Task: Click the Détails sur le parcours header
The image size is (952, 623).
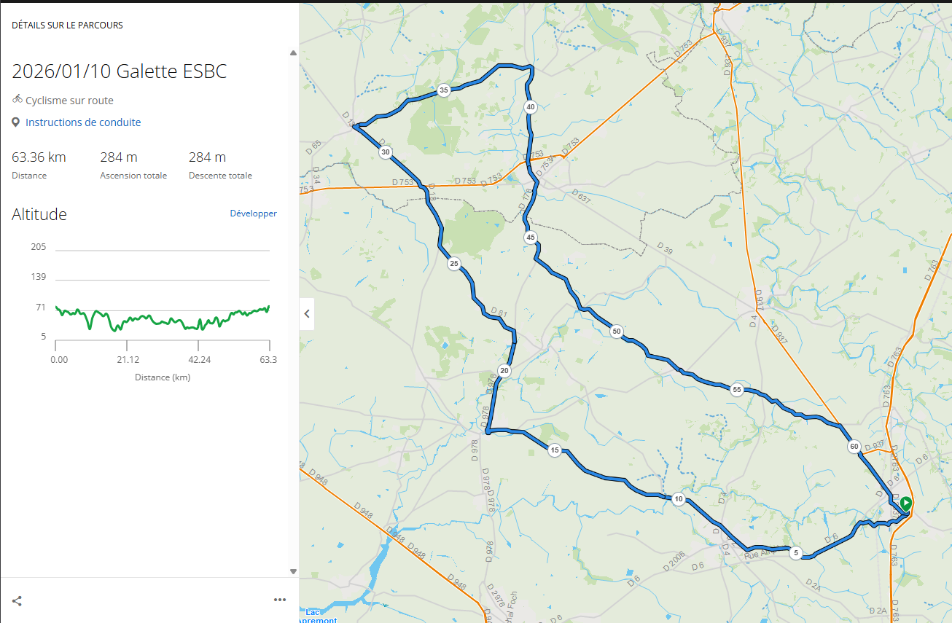Action: click(67, 25)
